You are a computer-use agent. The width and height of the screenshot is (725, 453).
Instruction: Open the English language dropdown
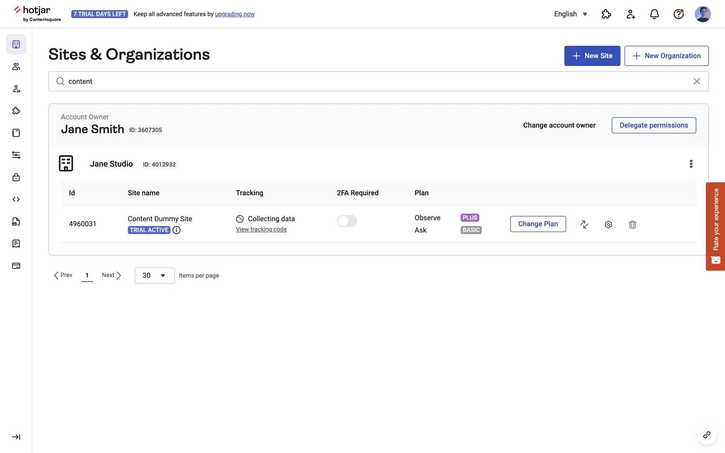(570, 14)
